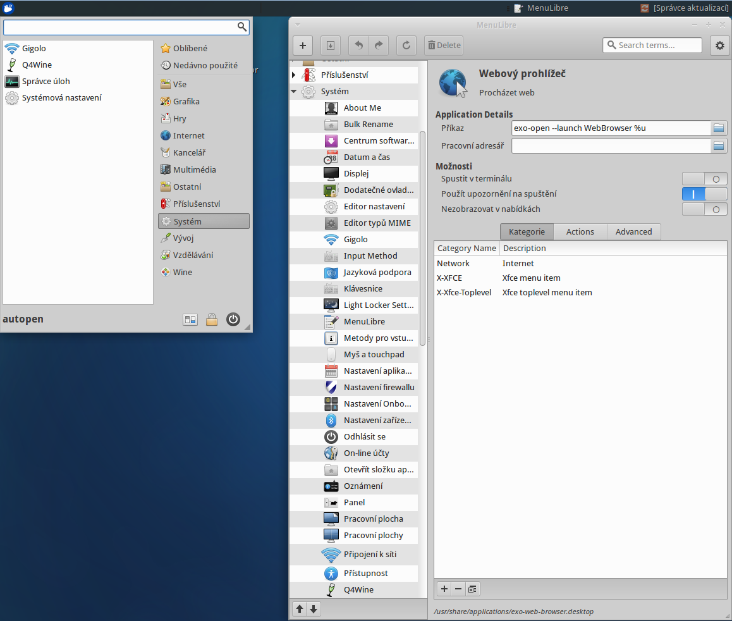Viewport: 732px width, 621px height.
Task: Click the Webový prohlížeč globe icon
Action: pyautogui.click(x=453, y=83)
